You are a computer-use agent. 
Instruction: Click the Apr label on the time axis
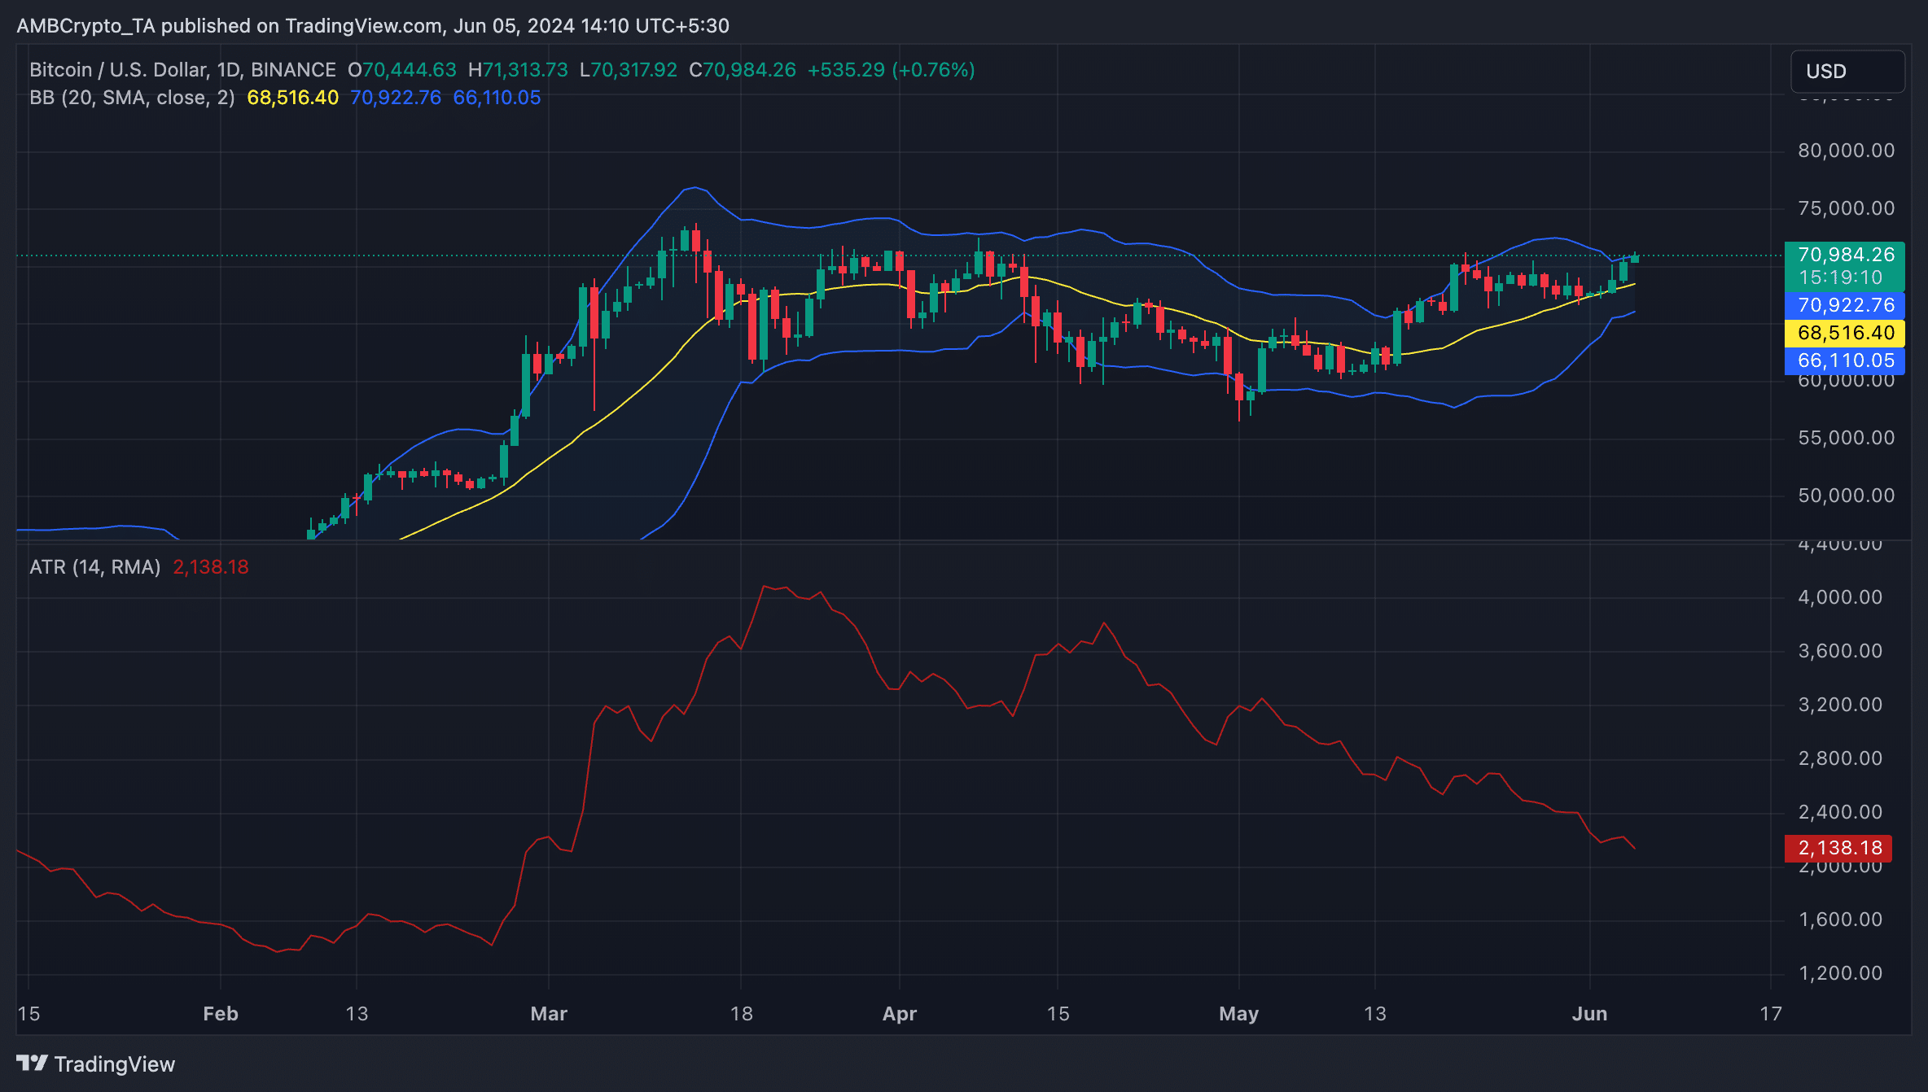click(x=900, y=1014)
